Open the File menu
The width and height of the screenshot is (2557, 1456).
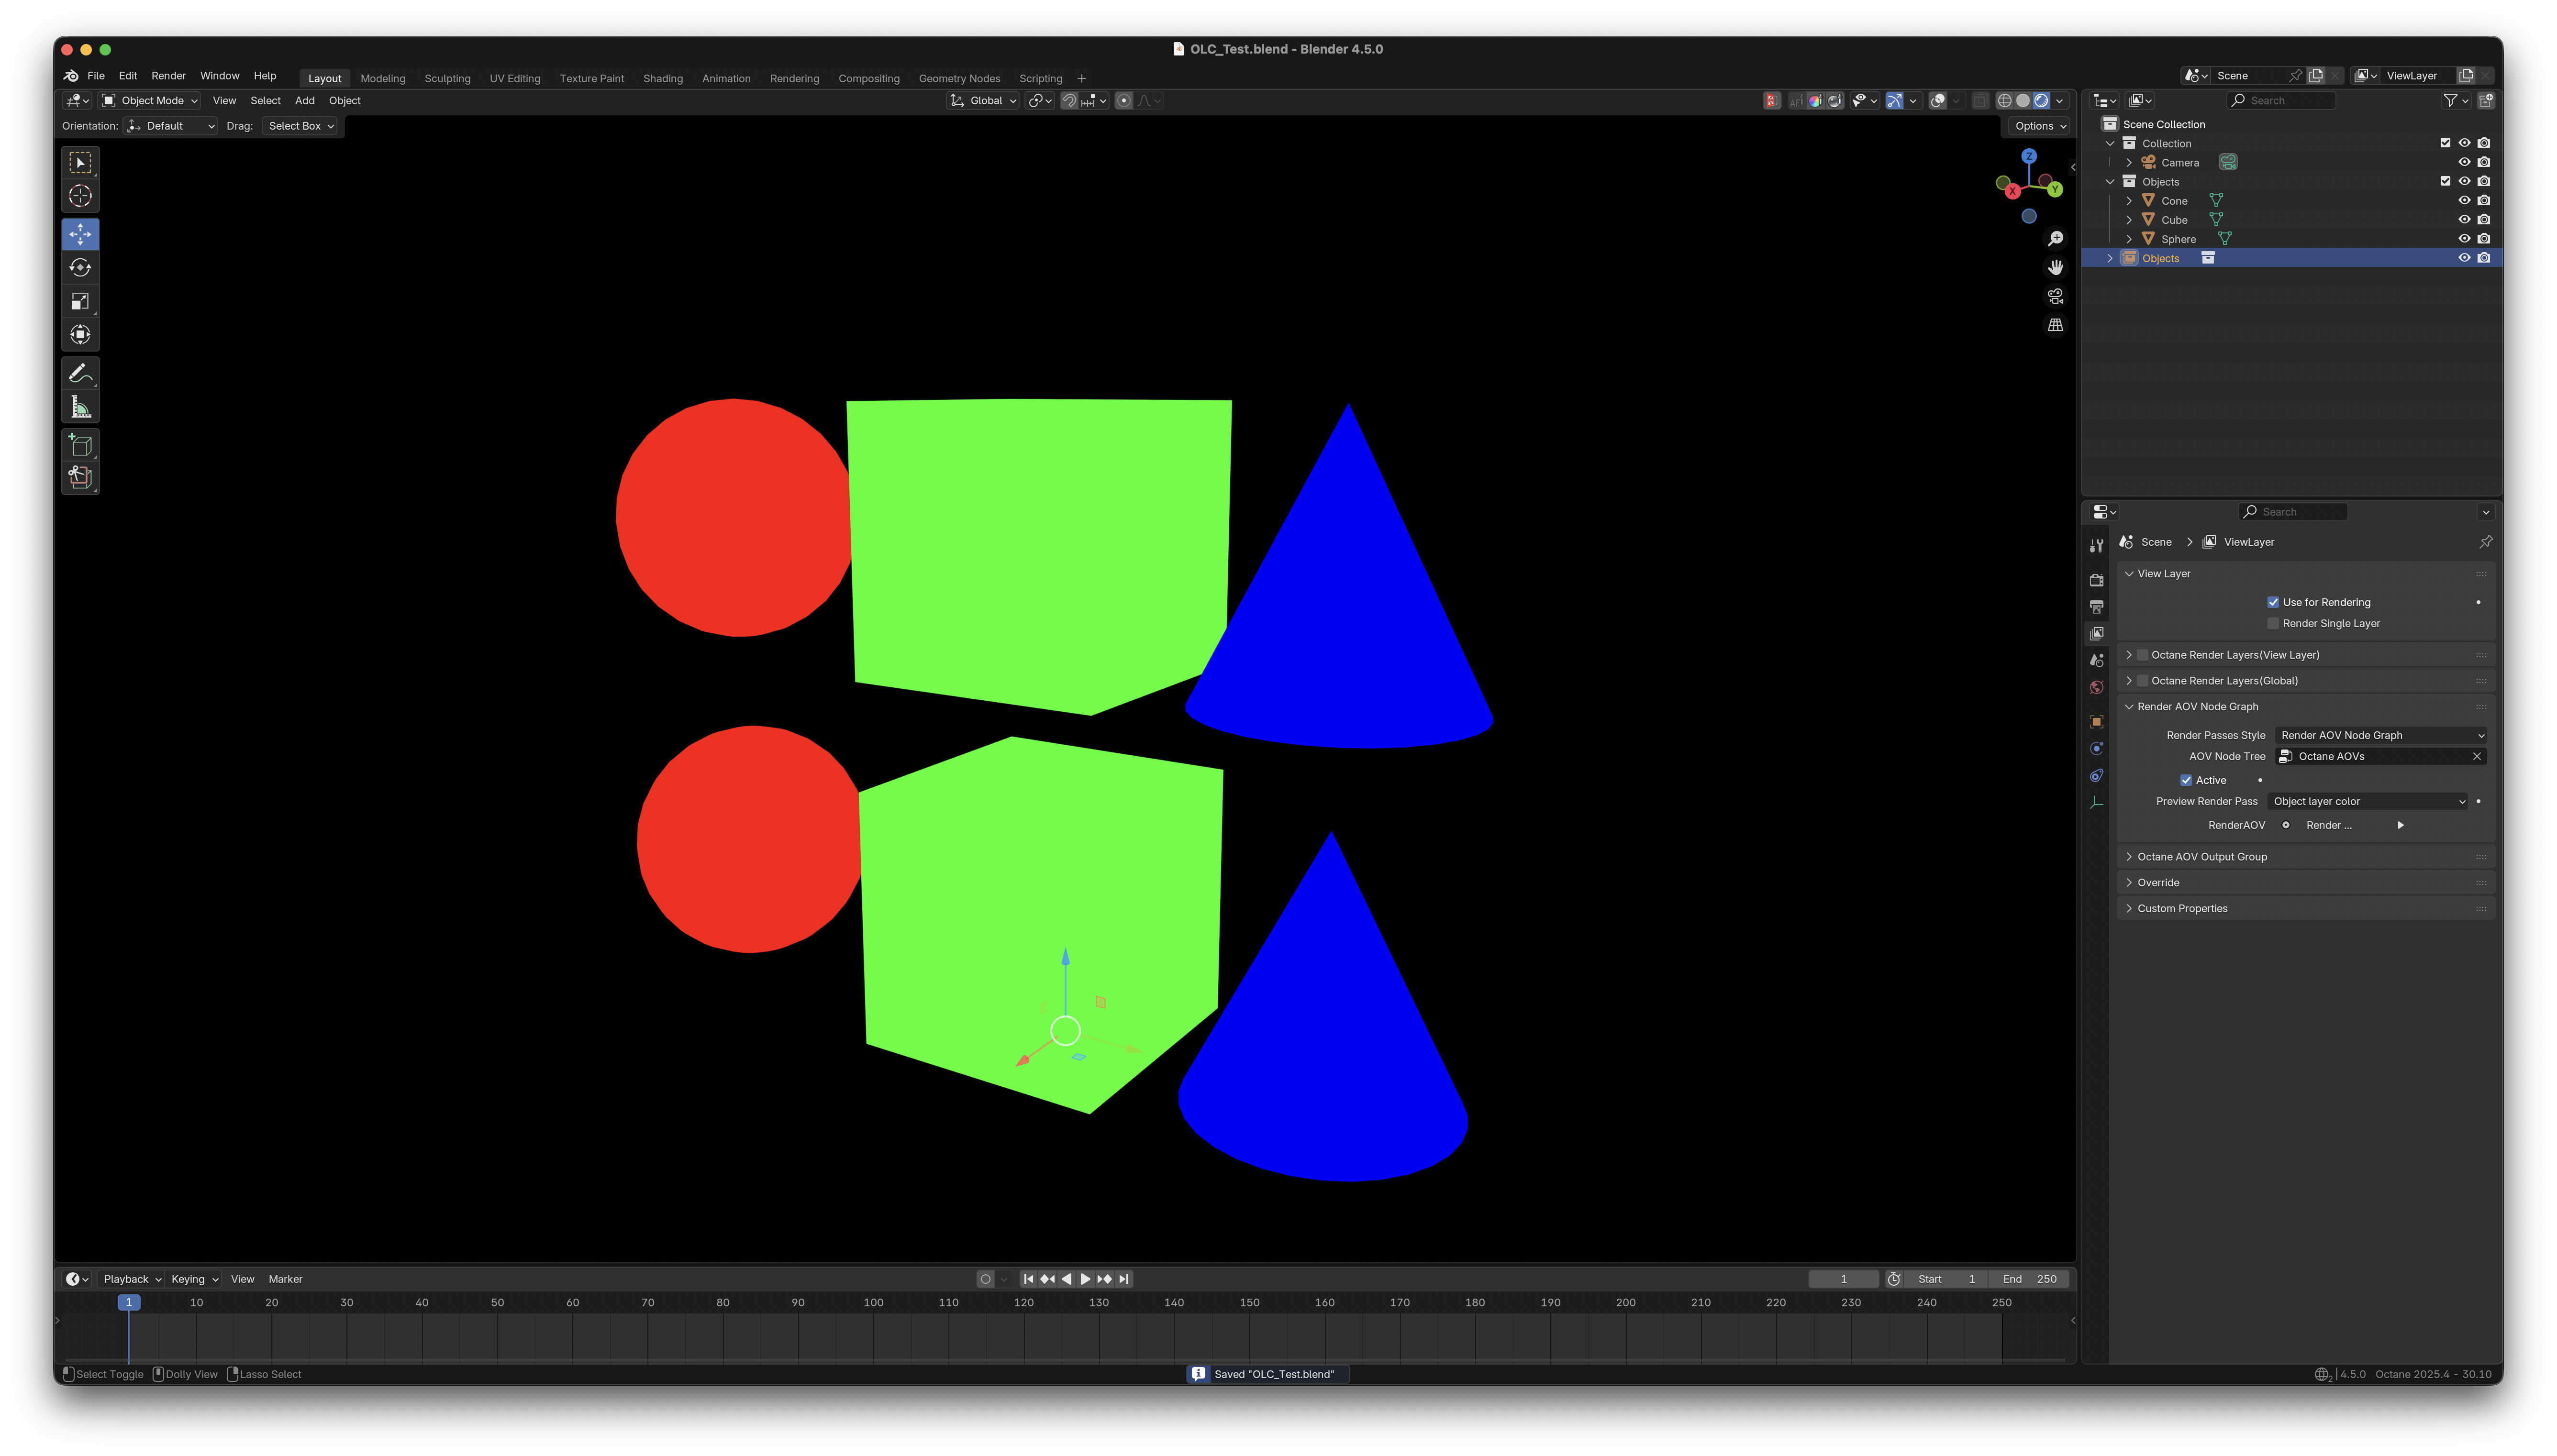pyautogui.click(x=96, y=76)
